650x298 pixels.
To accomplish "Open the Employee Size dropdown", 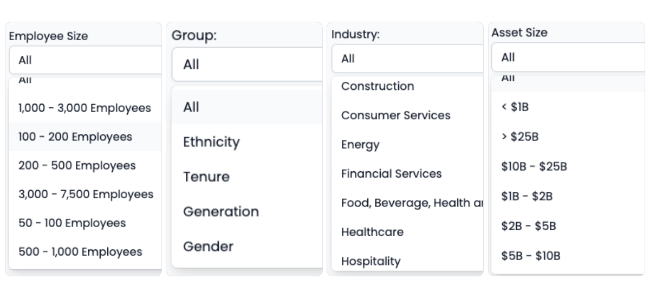I will click(85, 60).
